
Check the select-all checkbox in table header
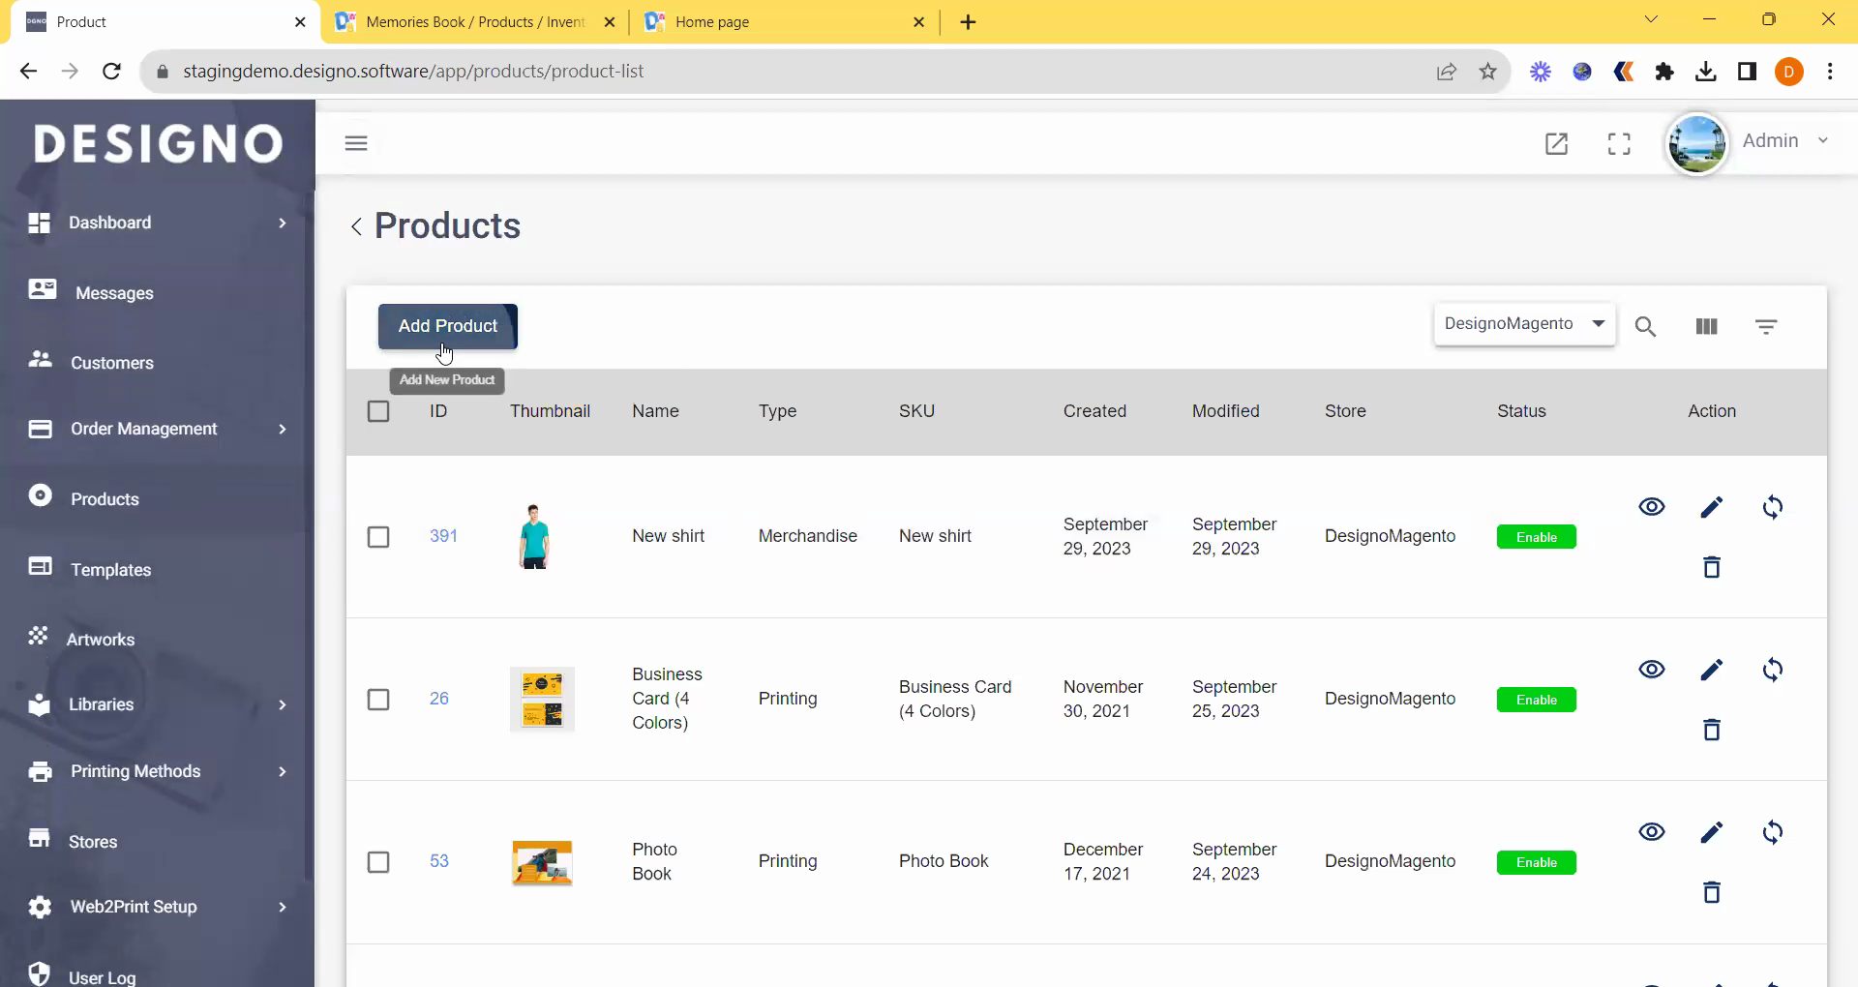point(378,411)
